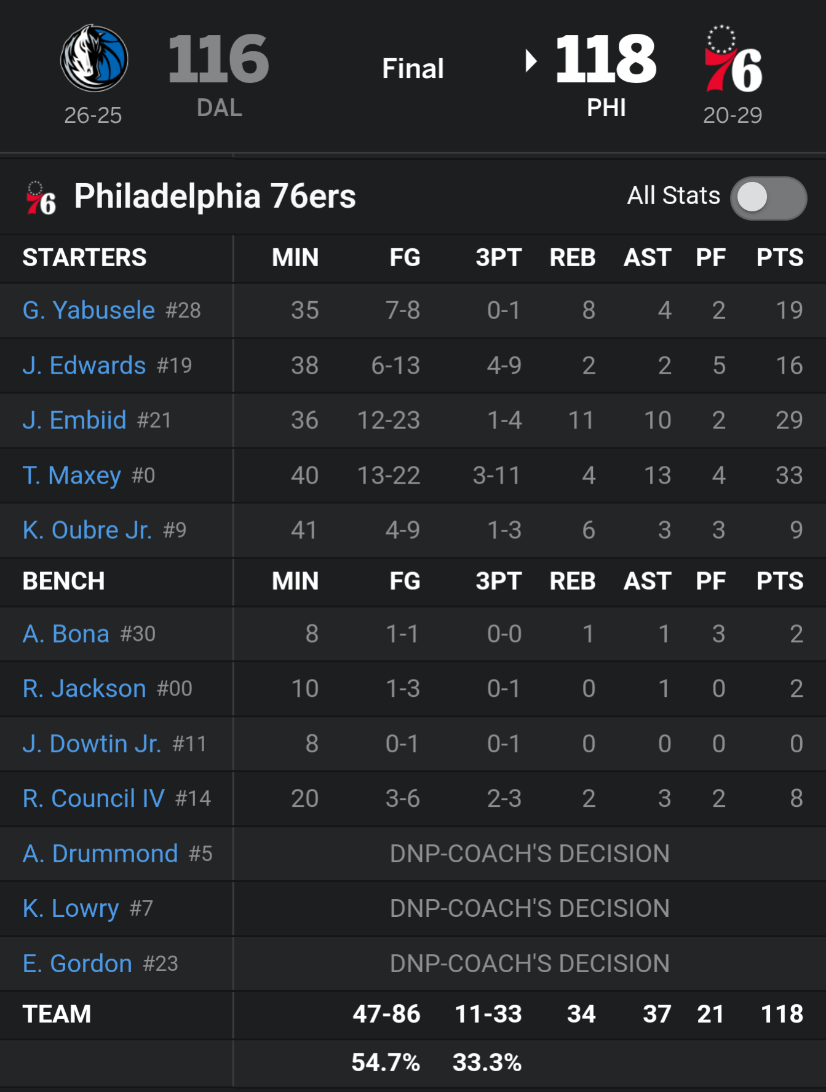Tap the DAL team abbreviation
Viewport: 826px width, 1092px height.
coord(220,108)
